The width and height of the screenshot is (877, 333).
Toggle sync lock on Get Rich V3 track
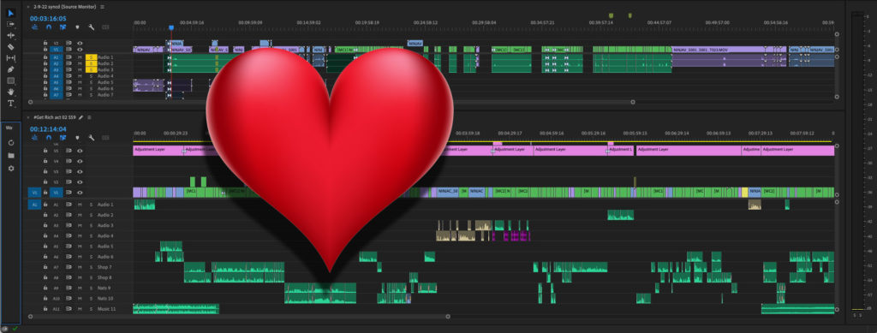click(69, 171)
